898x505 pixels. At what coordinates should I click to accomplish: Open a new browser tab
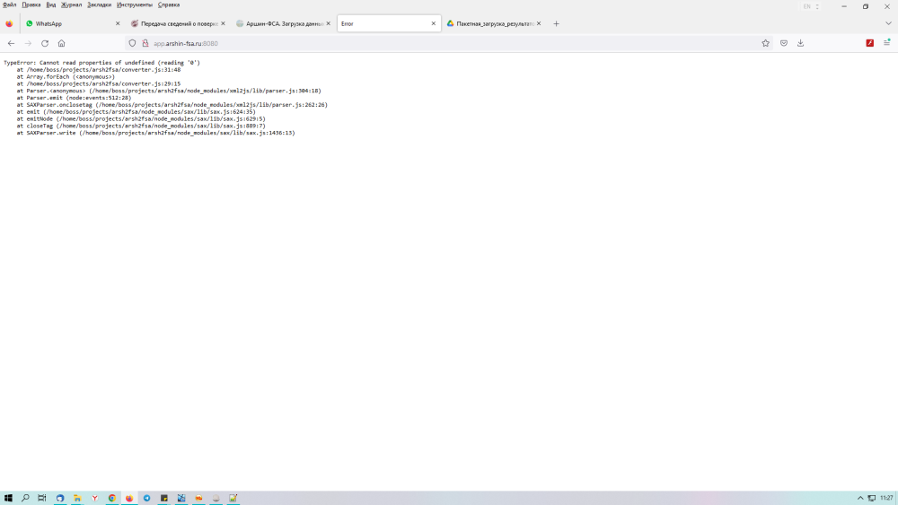click(x=556, y=23)
